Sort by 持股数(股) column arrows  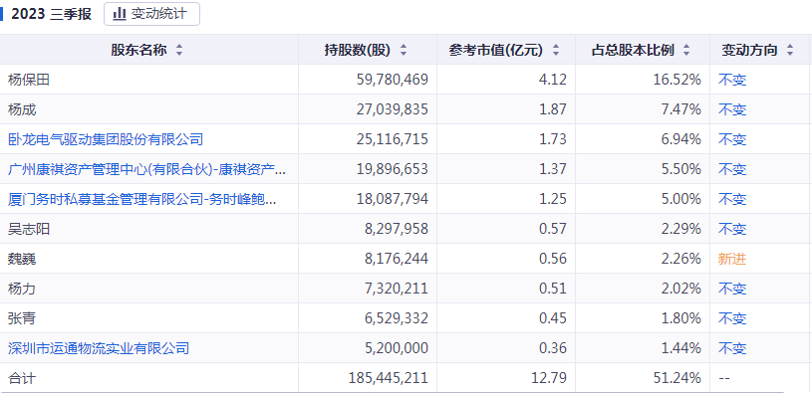404,51
